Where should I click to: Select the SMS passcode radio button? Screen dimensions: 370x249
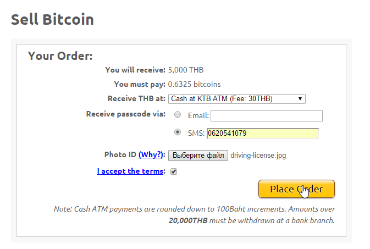(x=178, y=132)
